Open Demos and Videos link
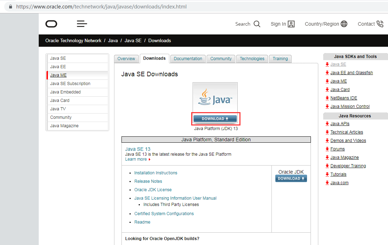This screenshot has height=245, width=388. click(x=348, y=141)
